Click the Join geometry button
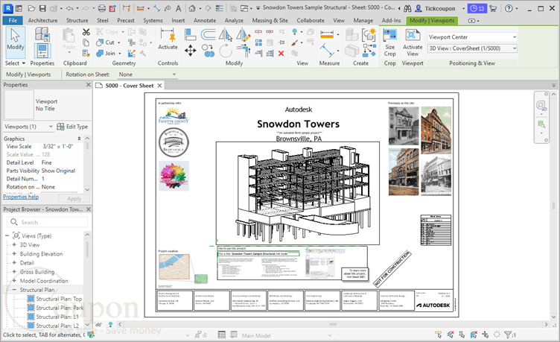 pos(106,53)
